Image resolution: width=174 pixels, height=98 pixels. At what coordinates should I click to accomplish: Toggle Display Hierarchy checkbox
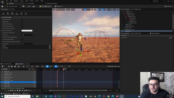click(x=22, y=20)
